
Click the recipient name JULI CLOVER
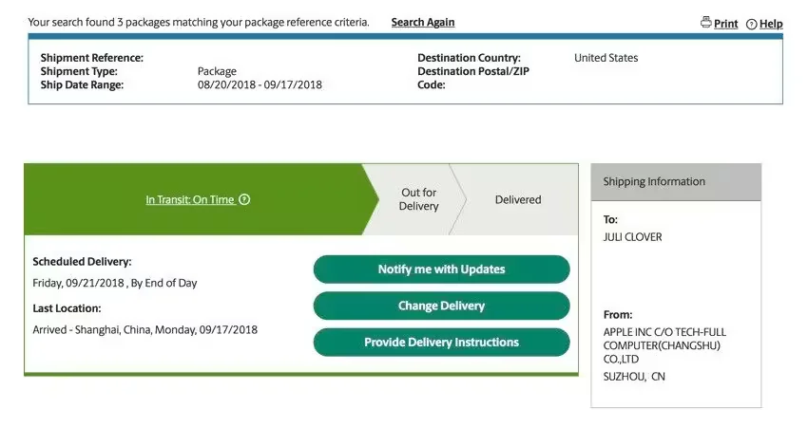point(633,237)
